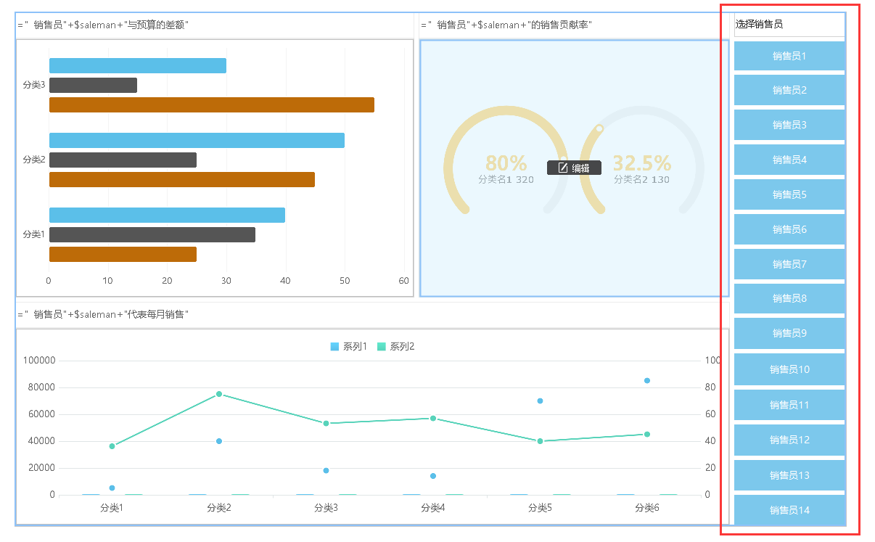Click the 选择销售员 title cell
Screen dimensions: 875x542
click(x=789, y=25)
